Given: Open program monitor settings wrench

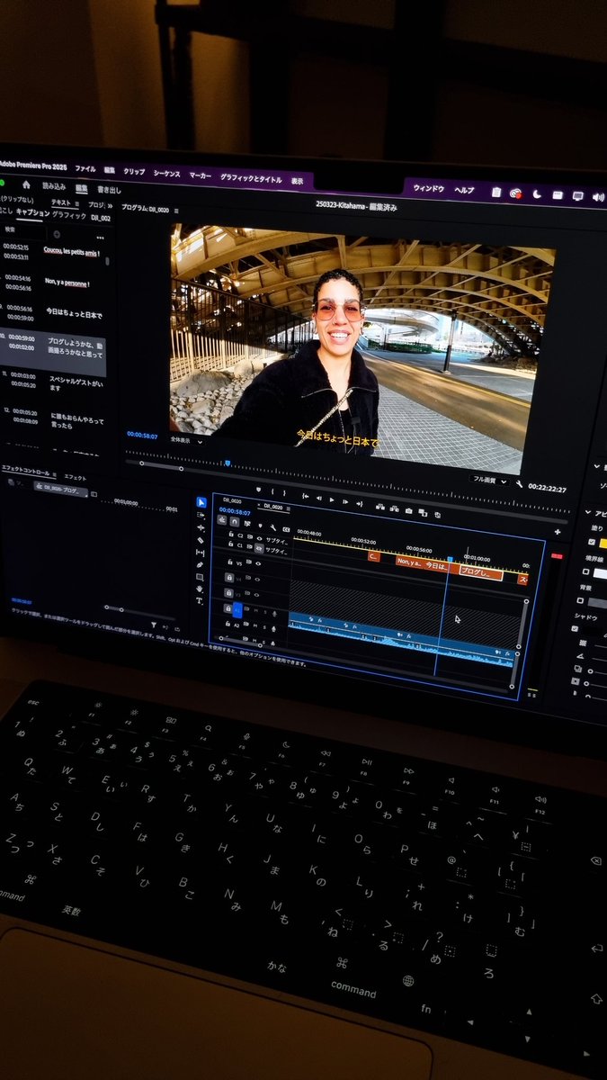Looking at the screenshot, I should point(519,484).
